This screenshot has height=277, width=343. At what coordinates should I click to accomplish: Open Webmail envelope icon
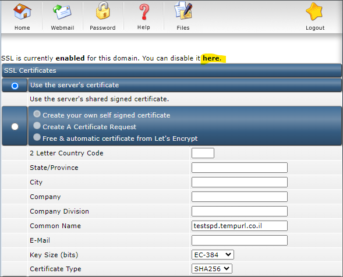[62, 12]
